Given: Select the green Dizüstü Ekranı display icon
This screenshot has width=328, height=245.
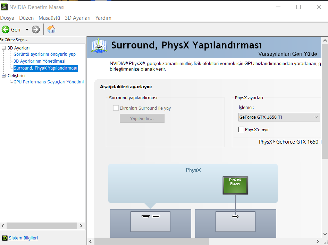Looking at the screenshot, I should 235,185.
